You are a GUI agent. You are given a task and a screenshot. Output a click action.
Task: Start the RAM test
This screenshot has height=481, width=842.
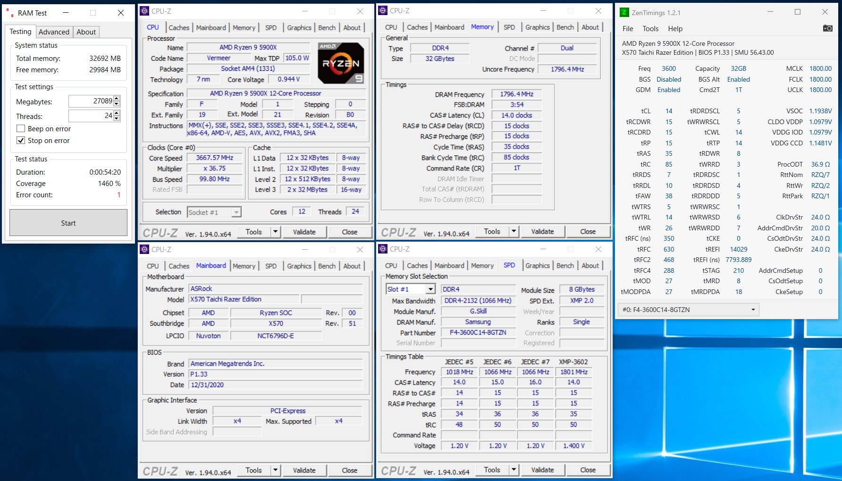pos(68,223)
